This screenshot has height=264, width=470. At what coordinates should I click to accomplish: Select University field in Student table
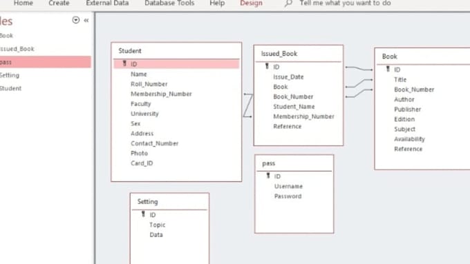(144, 114)
